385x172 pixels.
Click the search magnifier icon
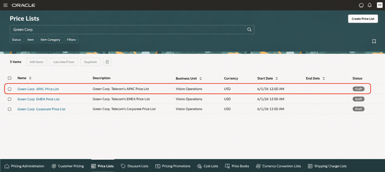coord(249,30)
